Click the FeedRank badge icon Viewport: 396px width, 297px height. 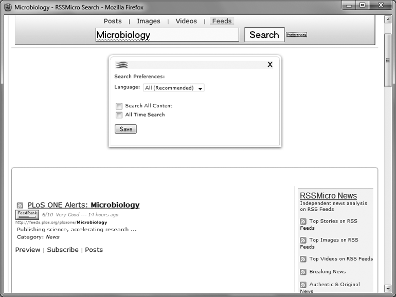pyautogui.click(x=26, y=215)
